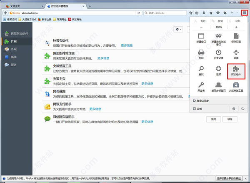Select 外观 (Appearance) in sidebar
This screenshot has height=183, width=250.
pyautogui.click(x=17, y=49)
